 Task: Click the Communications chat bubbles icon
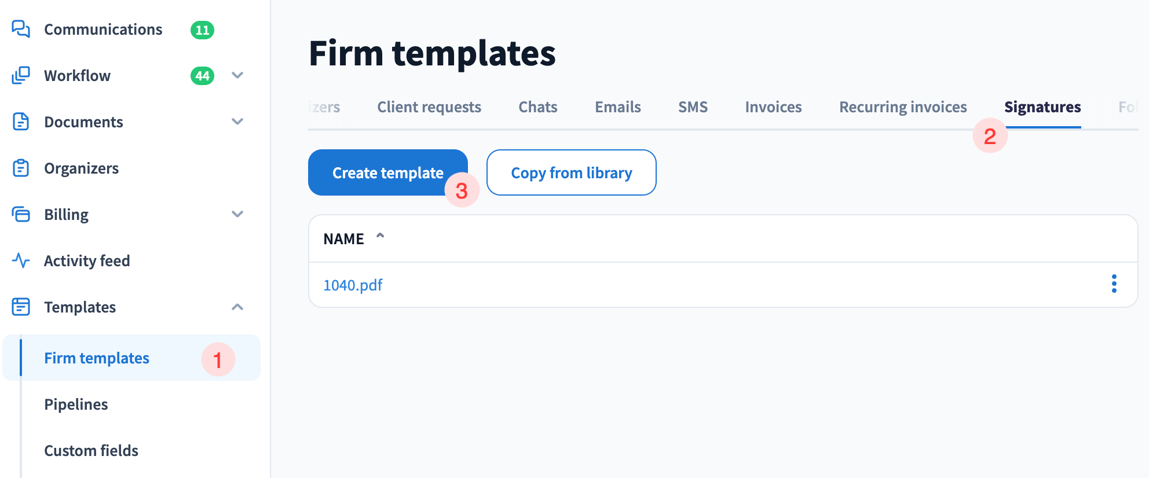coord(21,29)
